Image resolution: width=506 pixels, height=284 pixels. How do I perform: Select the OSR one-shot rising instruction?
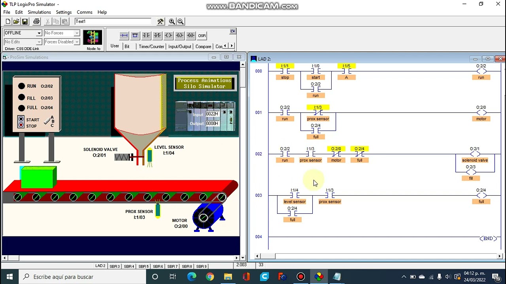(x=202, y=35)
